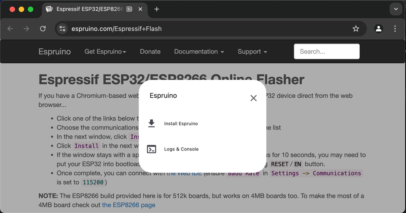Reload the page
Viewport: 406px width, 213px height.
coord(43,29)
